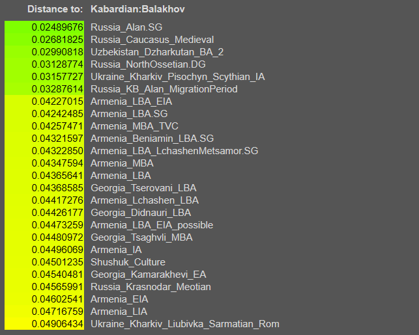Select Georgia_Tserovani_LBA entry

click(x=143, y=188)
